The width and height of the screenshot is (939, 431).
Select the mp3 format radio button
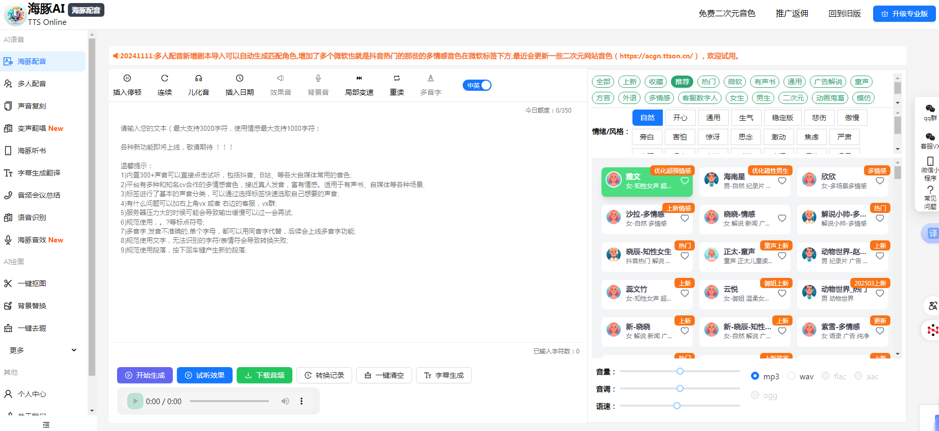point(755,376)
